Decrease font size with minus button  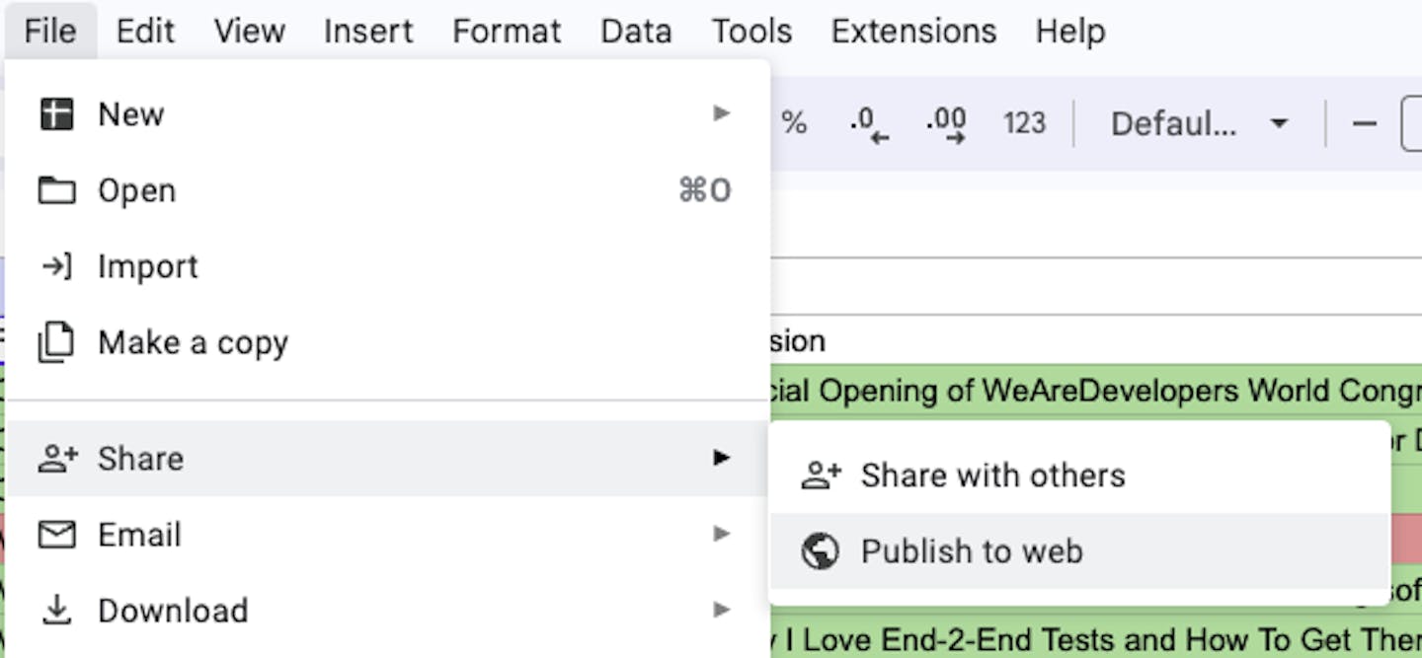click(x=1364, y=124)
